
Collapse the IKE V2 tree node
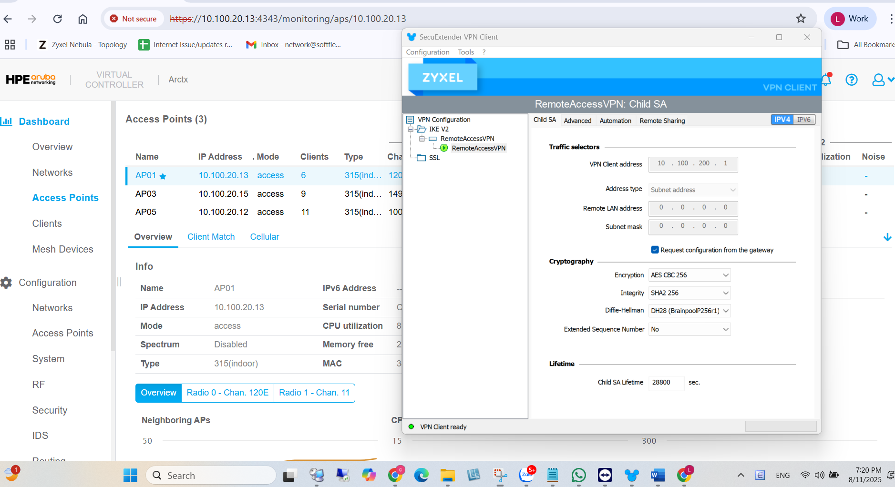pos(411,129)
